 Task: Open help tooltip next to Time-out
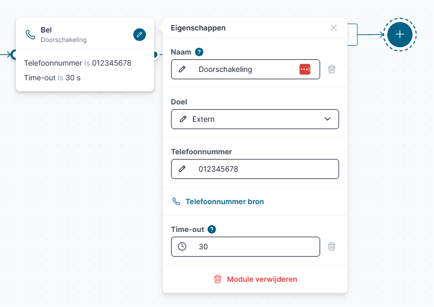tap(211, 229)
